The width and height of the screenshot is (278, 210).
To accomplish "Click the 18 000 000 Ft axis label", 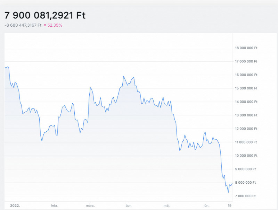I will tap(246, 48).
